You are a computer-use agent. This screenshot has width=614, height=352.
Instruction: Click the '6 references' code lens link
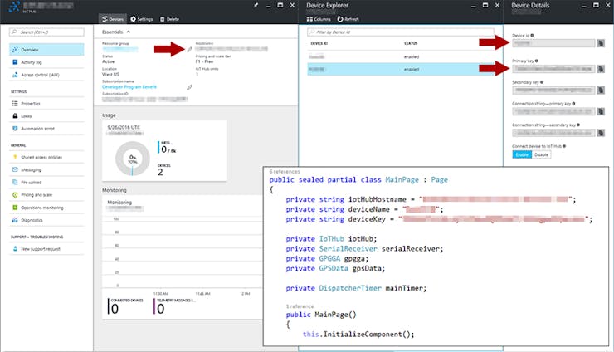(285, 171)
